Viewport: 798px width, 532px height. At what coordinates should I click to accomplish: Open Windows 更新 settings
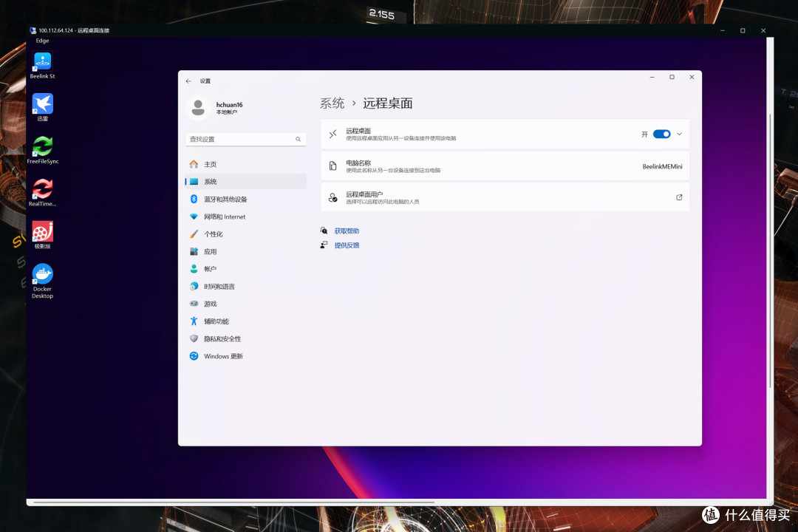246,356
